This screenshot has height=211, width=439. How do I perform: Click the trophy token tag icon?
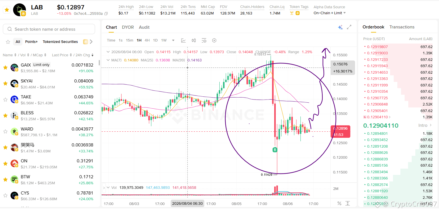(292, 13)
